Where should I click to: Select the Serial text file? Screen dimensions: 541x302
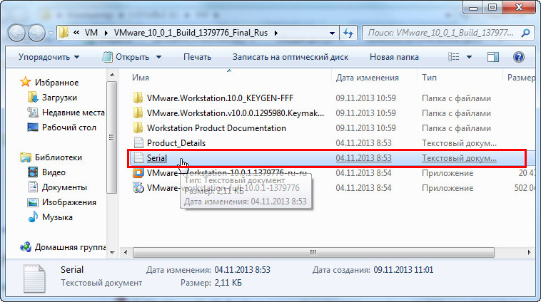tap(156, 158)
